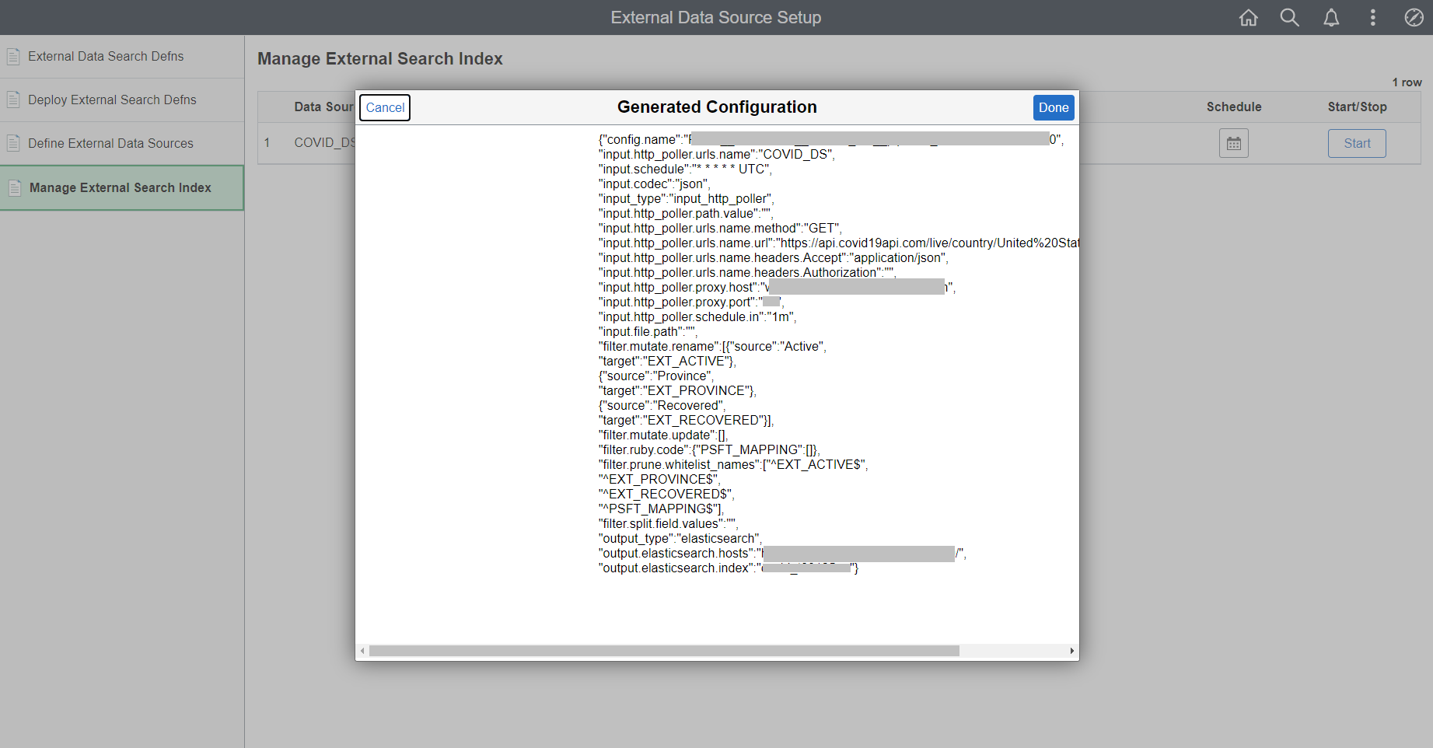Open the Actions three-dot menu
Viewport: 1433px width, 748px height.
coord(1372,18)
